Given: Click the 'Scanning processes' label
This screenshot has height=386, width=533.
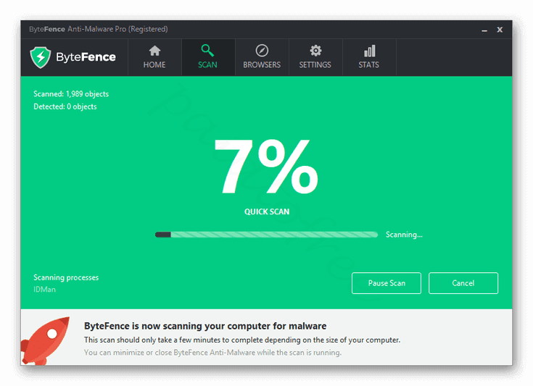Looking at the screenshot, I should pos(66,277).
